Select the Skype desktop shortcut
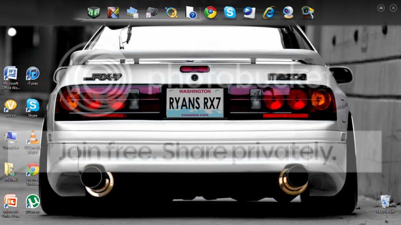 pyautogui.click(x=33, y=108)
